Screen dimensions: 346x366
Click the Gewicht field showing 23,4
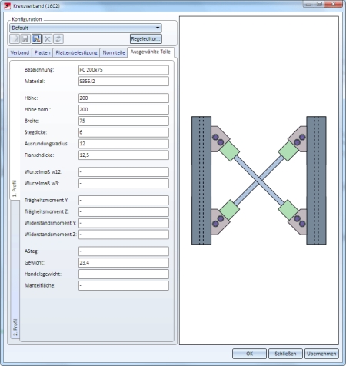124,263
